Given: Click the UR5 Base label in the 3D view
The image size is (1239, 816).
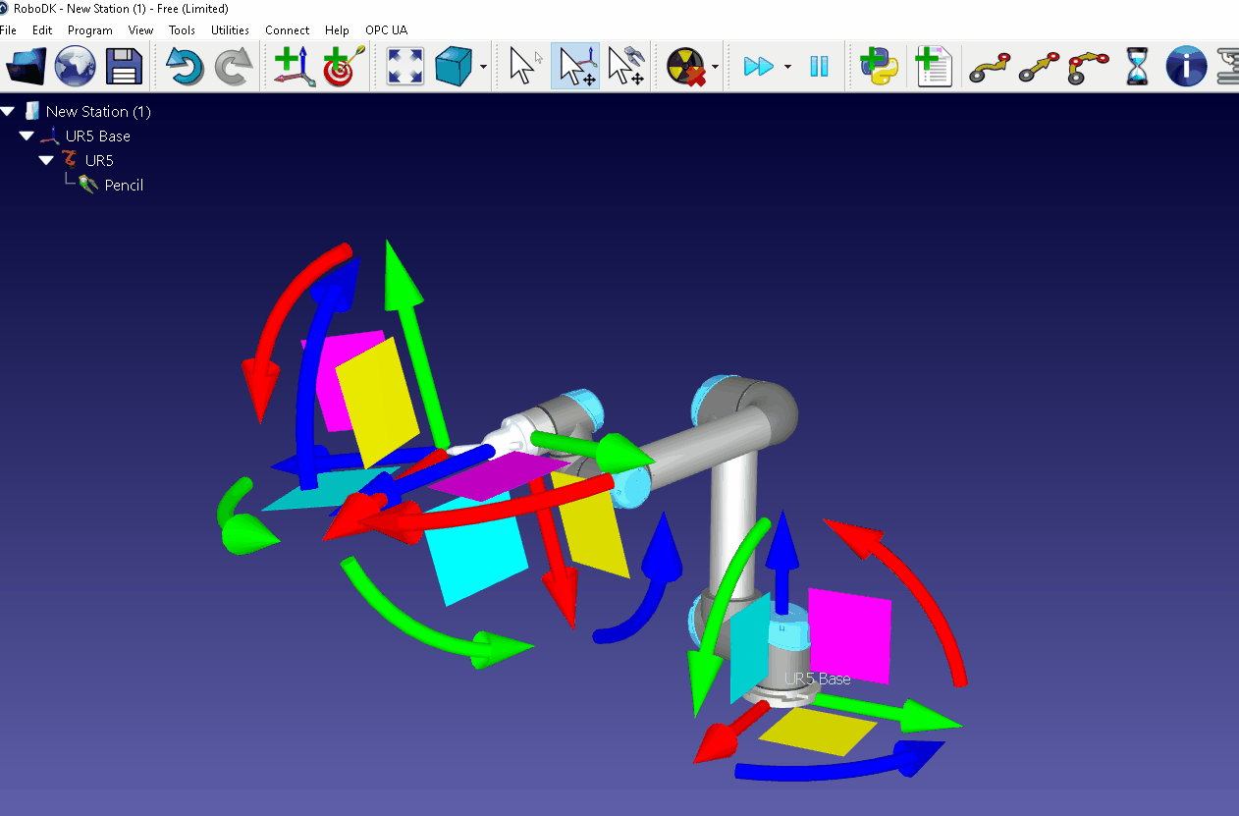Looking at the screenshot, I should pos(818,679).
